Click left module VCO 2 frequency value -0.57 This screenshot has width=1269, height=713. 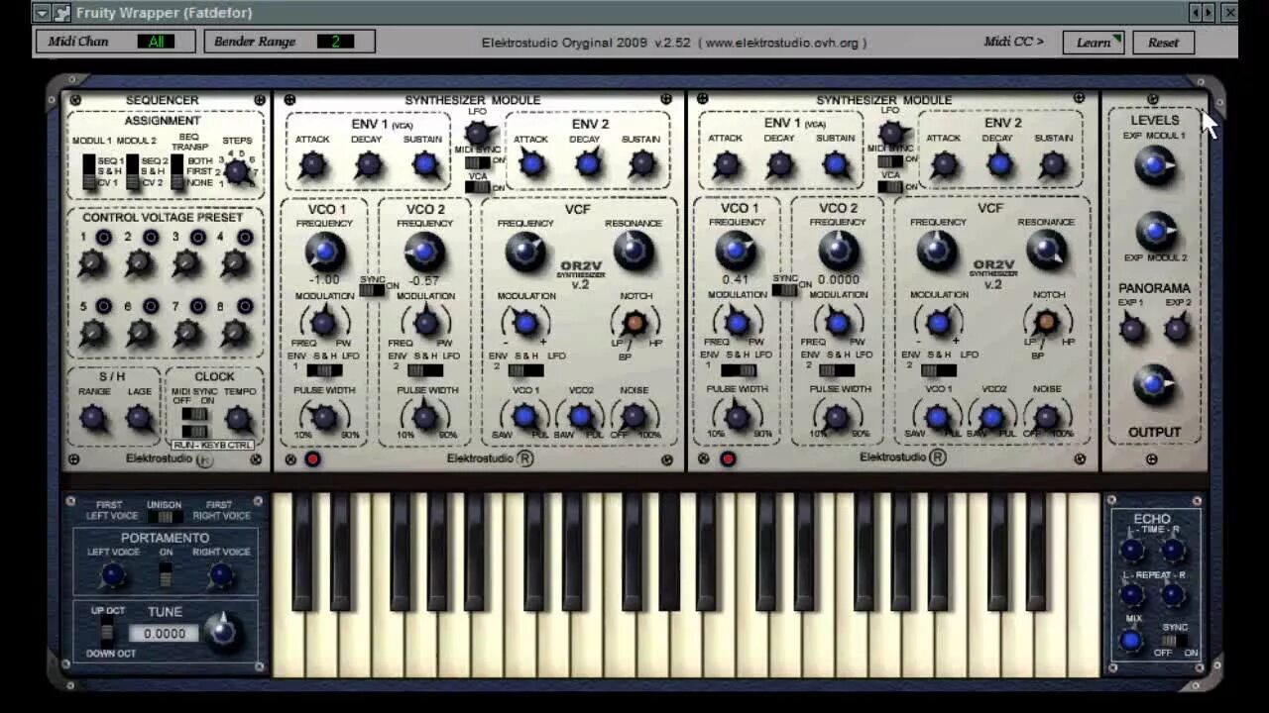click(x=424, y=280)
